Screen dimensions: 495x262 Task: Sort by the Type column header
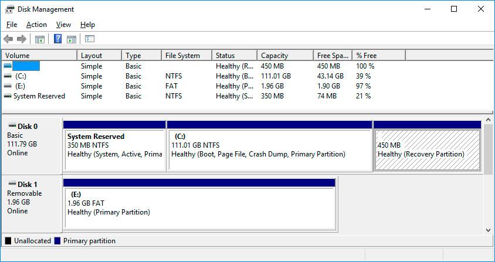tap(142, 56)
